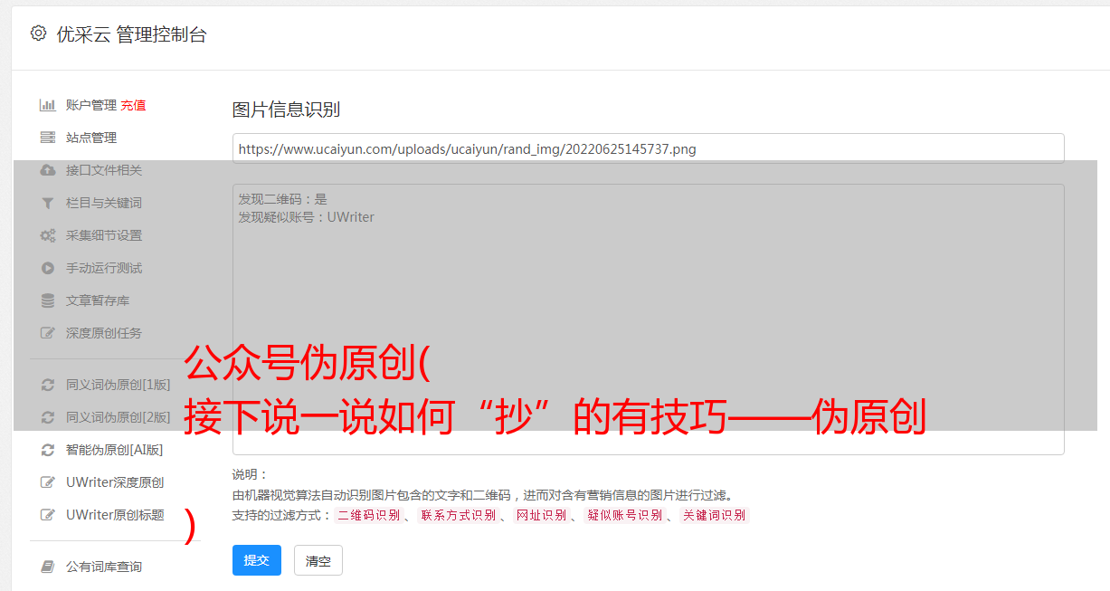1110x591 pixels.
Task: Focus the image URL input field
Action: [648, 148]
